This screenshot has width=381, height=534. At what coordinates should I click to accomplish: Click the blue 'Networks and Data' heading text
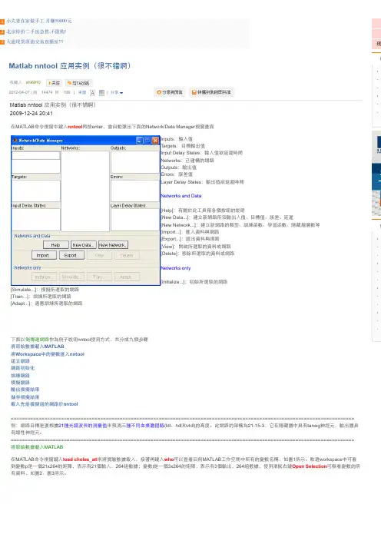click(x=181, y=196)
